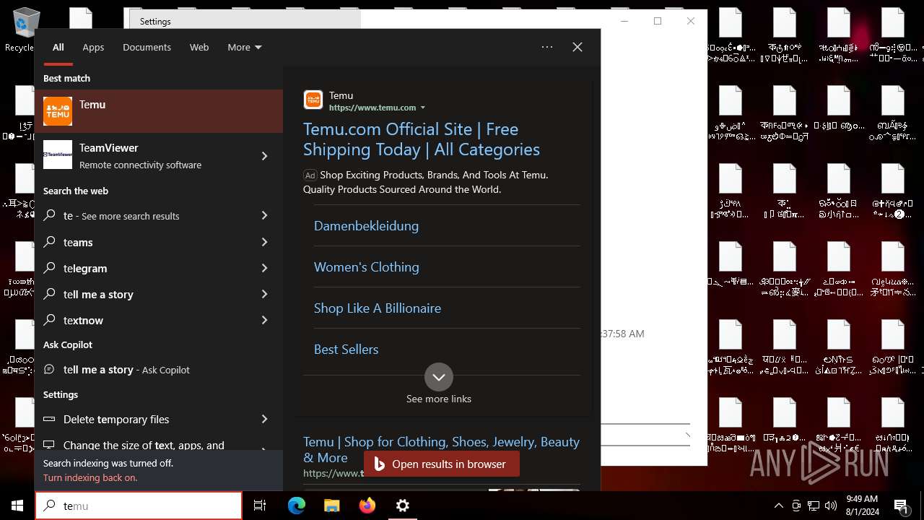Viewport: 924px width, 520px height.
Task: Switch to the Web search tab
Action: tap(199, 47)
